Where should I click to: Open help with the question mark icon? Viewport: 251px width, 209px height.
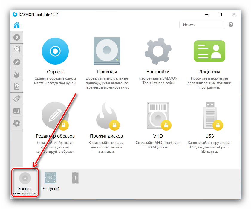[231, 25]
